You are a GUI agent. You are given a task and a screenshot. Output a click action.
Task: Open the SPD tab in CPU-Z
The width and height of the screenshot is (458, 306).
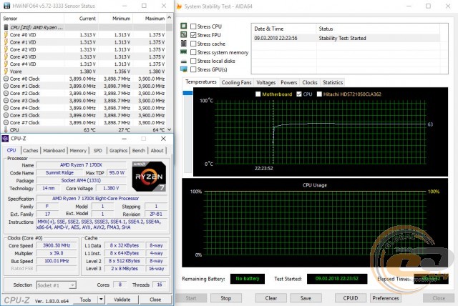pos(97,151)
